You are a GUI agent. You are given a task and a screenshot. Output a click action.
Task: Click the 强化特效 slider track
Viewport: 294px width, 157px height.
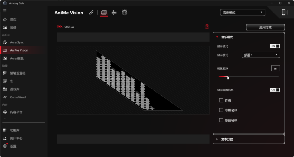pos(249,77)
